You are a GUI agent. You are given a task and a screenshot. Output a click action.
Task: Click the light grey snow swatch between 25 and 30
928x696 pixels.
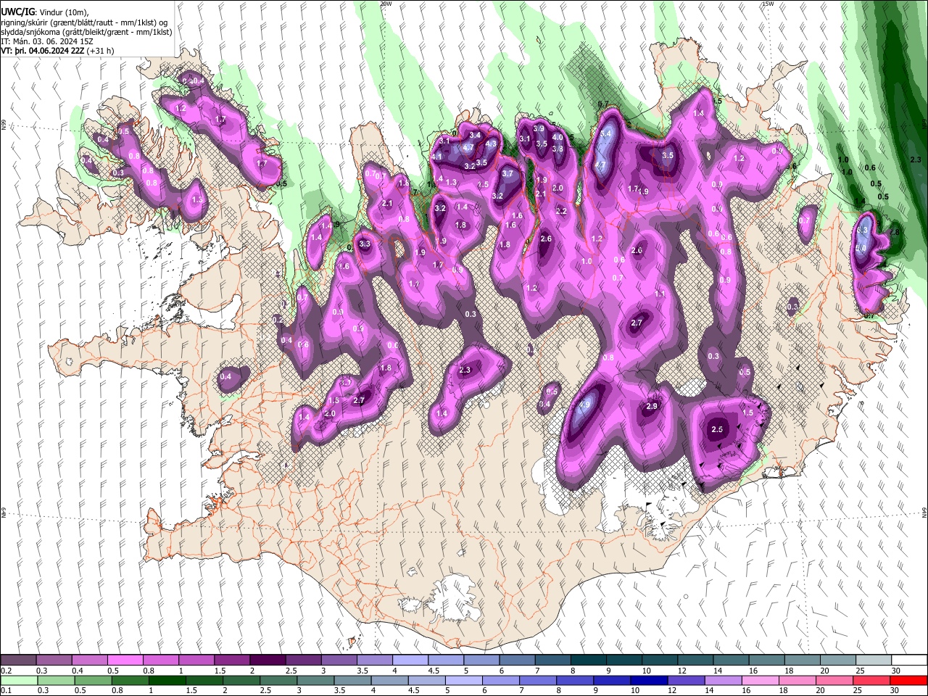coord(872,660)
